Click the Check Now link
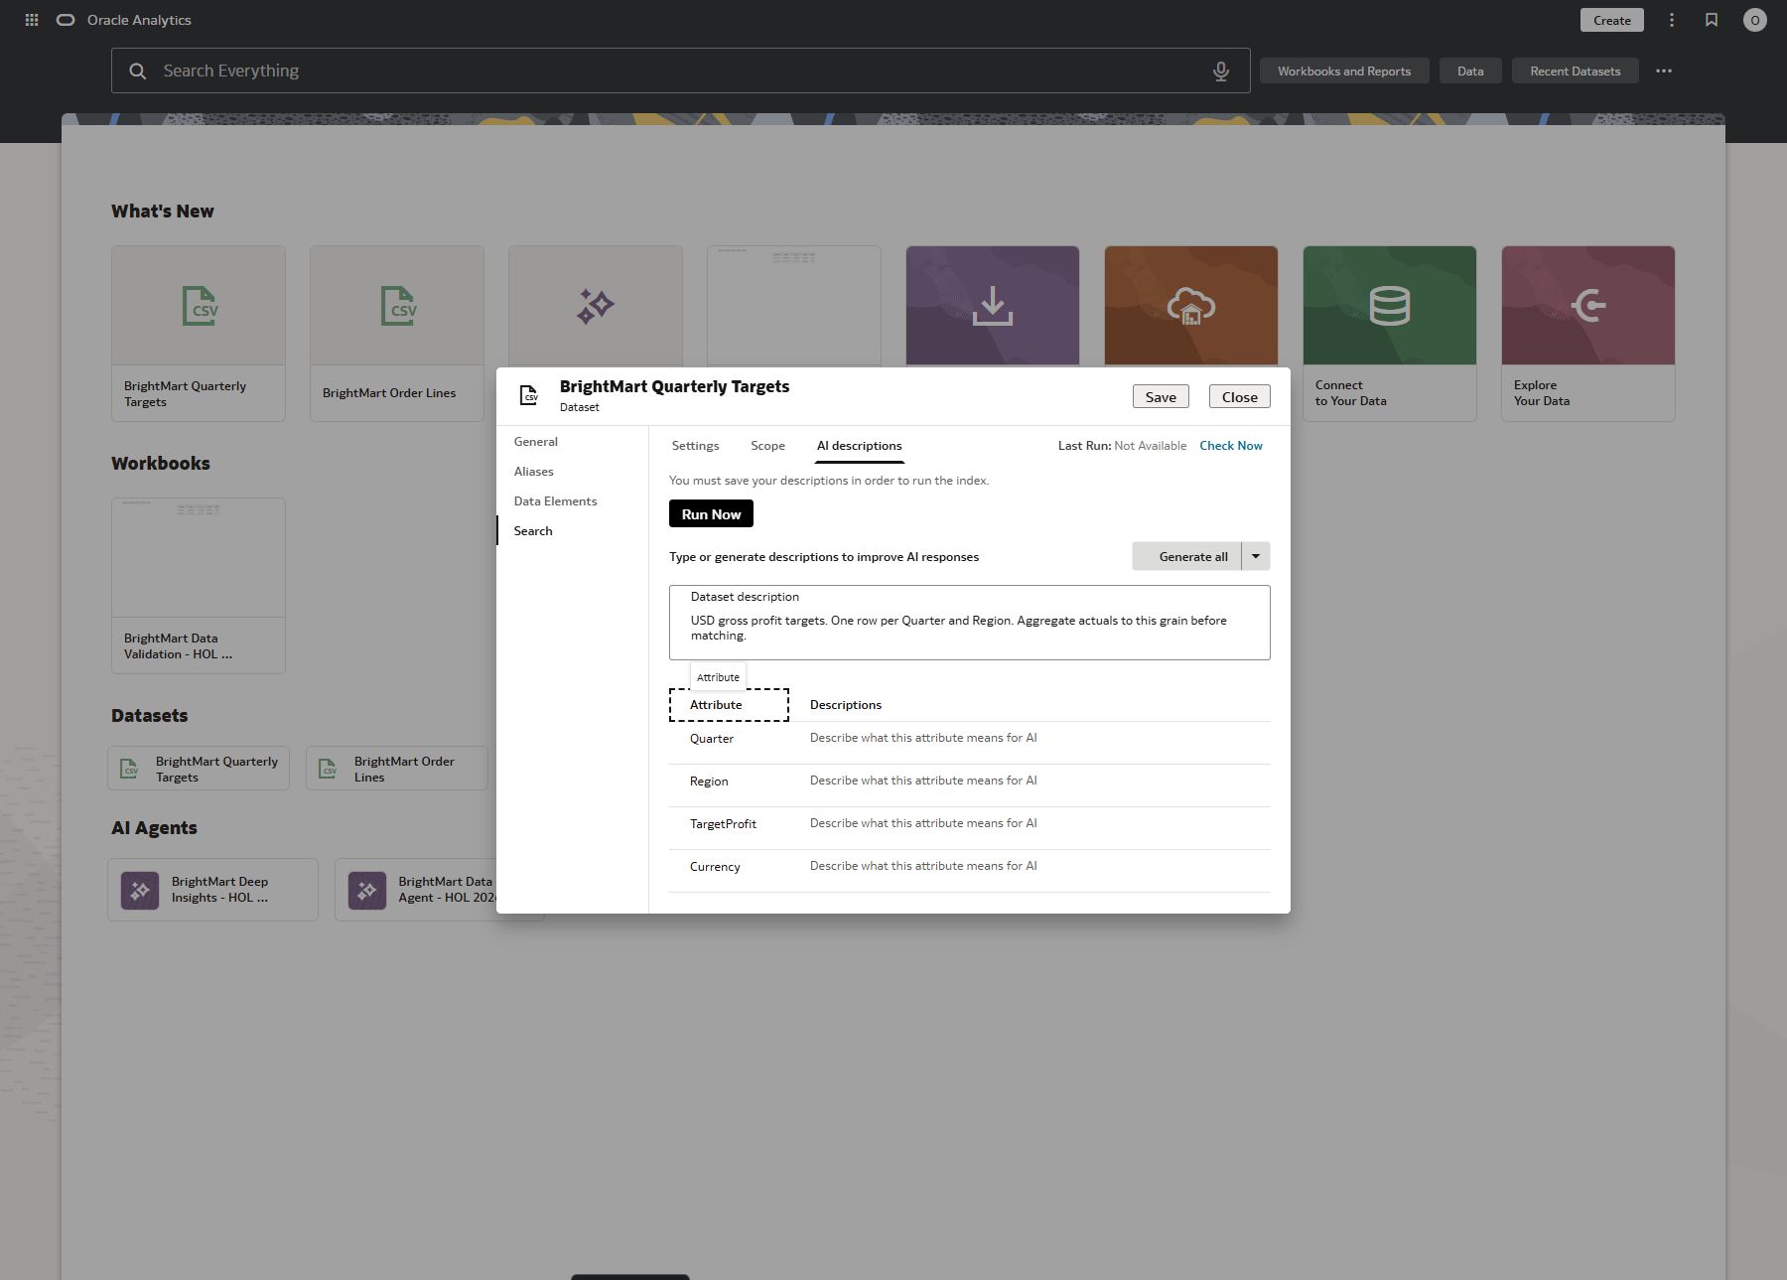The width and height of the screenshot is (1787, 1280). pos(1231,446)
